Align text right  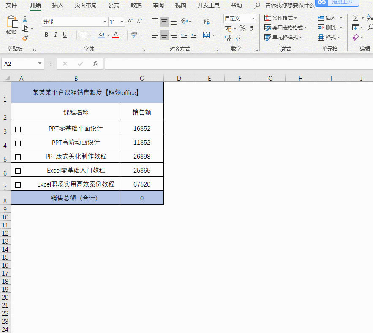[x=174, y=35]
